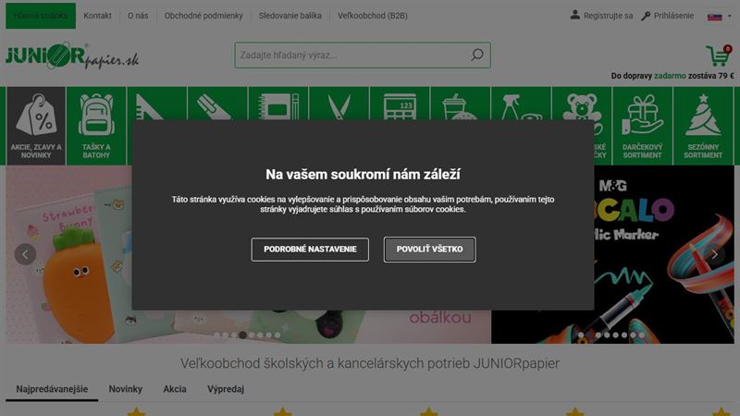Open the highlighter marker category icon
740x416 pixels.
coord(217,104)
